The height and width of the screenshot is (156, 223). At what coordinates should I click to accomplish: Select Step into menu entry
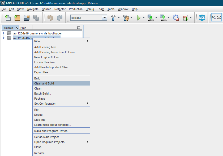(61, 120)
